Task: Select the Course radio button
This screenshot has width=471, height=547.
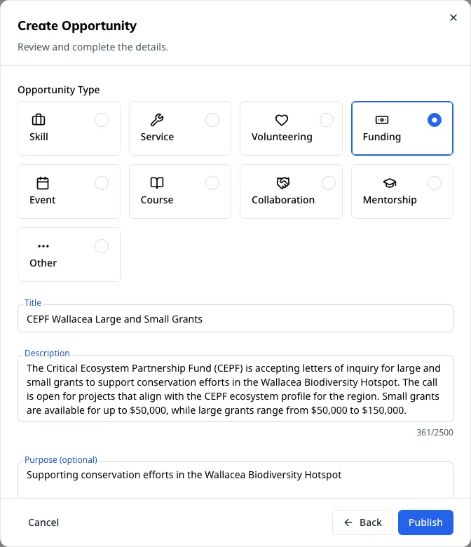Action: coord(212,183)
